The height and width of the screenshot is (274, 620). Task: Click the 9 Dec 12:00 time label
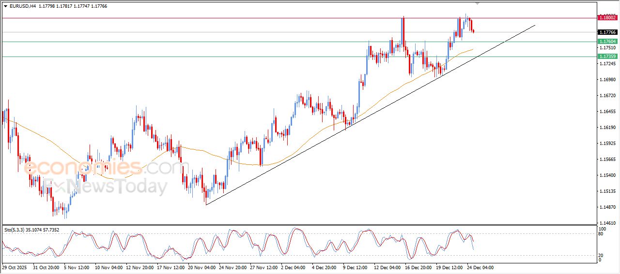point(356,267)
